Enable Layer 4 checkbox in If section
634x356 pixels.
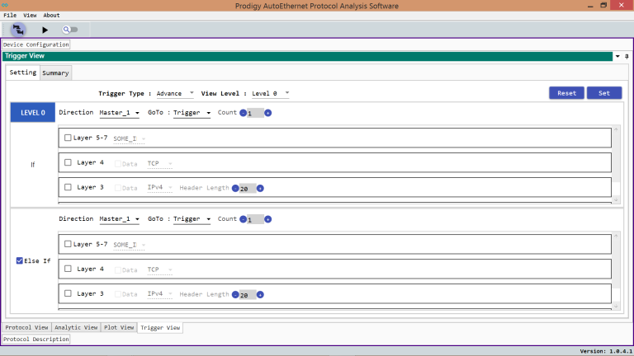coord(68,162)
